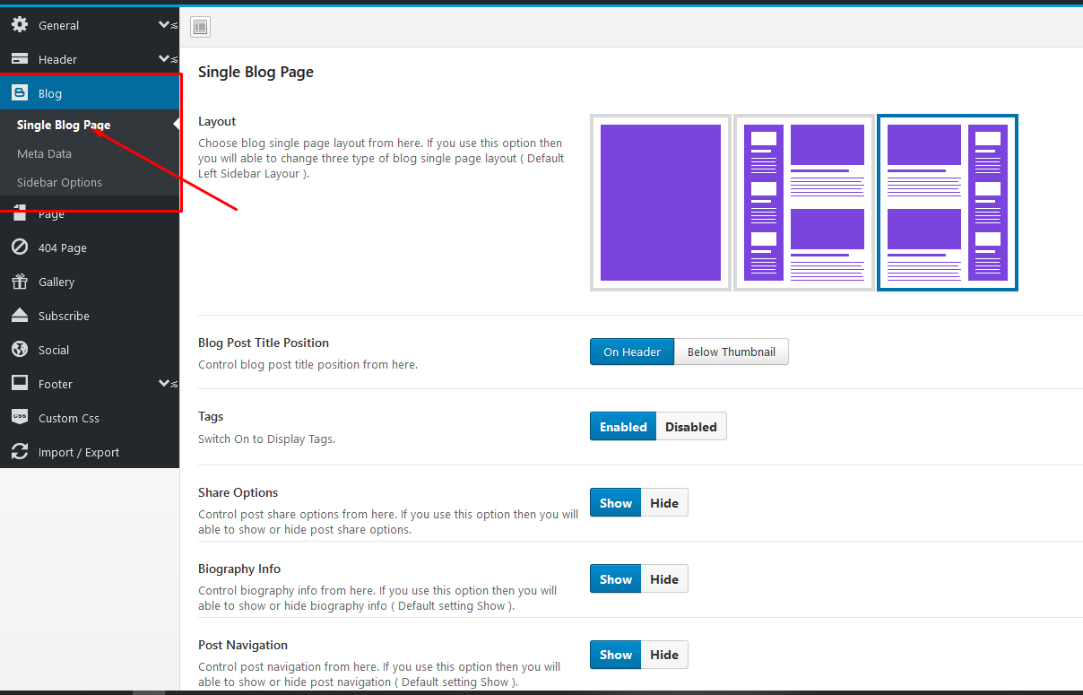
Task: Hide Post Navigation
Action: (664, 655)
